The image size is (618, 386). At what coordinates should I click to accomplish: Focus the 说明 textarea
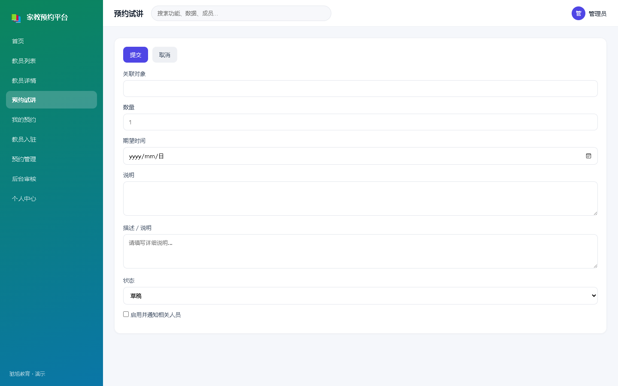point(360,199)
